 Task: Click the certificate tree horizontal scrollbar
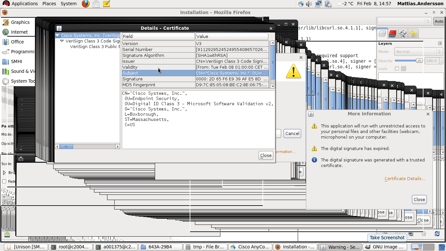(88, 147)
